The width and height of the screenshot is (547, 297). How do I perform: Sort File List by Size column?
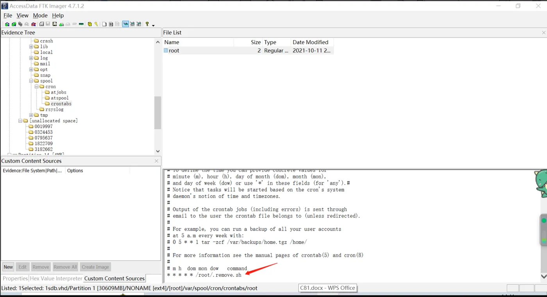(248, 42)
